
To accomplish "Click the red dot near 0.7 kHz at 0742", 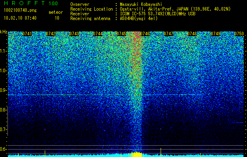I will (x=45, y=129).
